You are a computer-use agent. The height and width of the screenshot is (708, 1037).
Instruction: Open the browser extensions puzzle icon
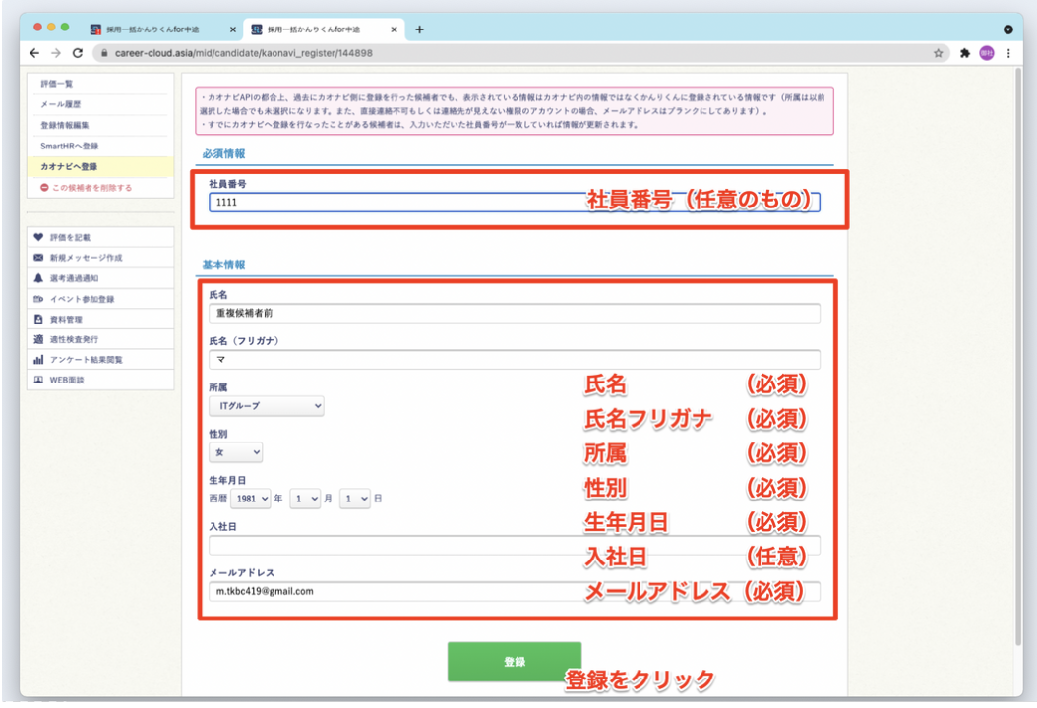[x=965, y=53]
